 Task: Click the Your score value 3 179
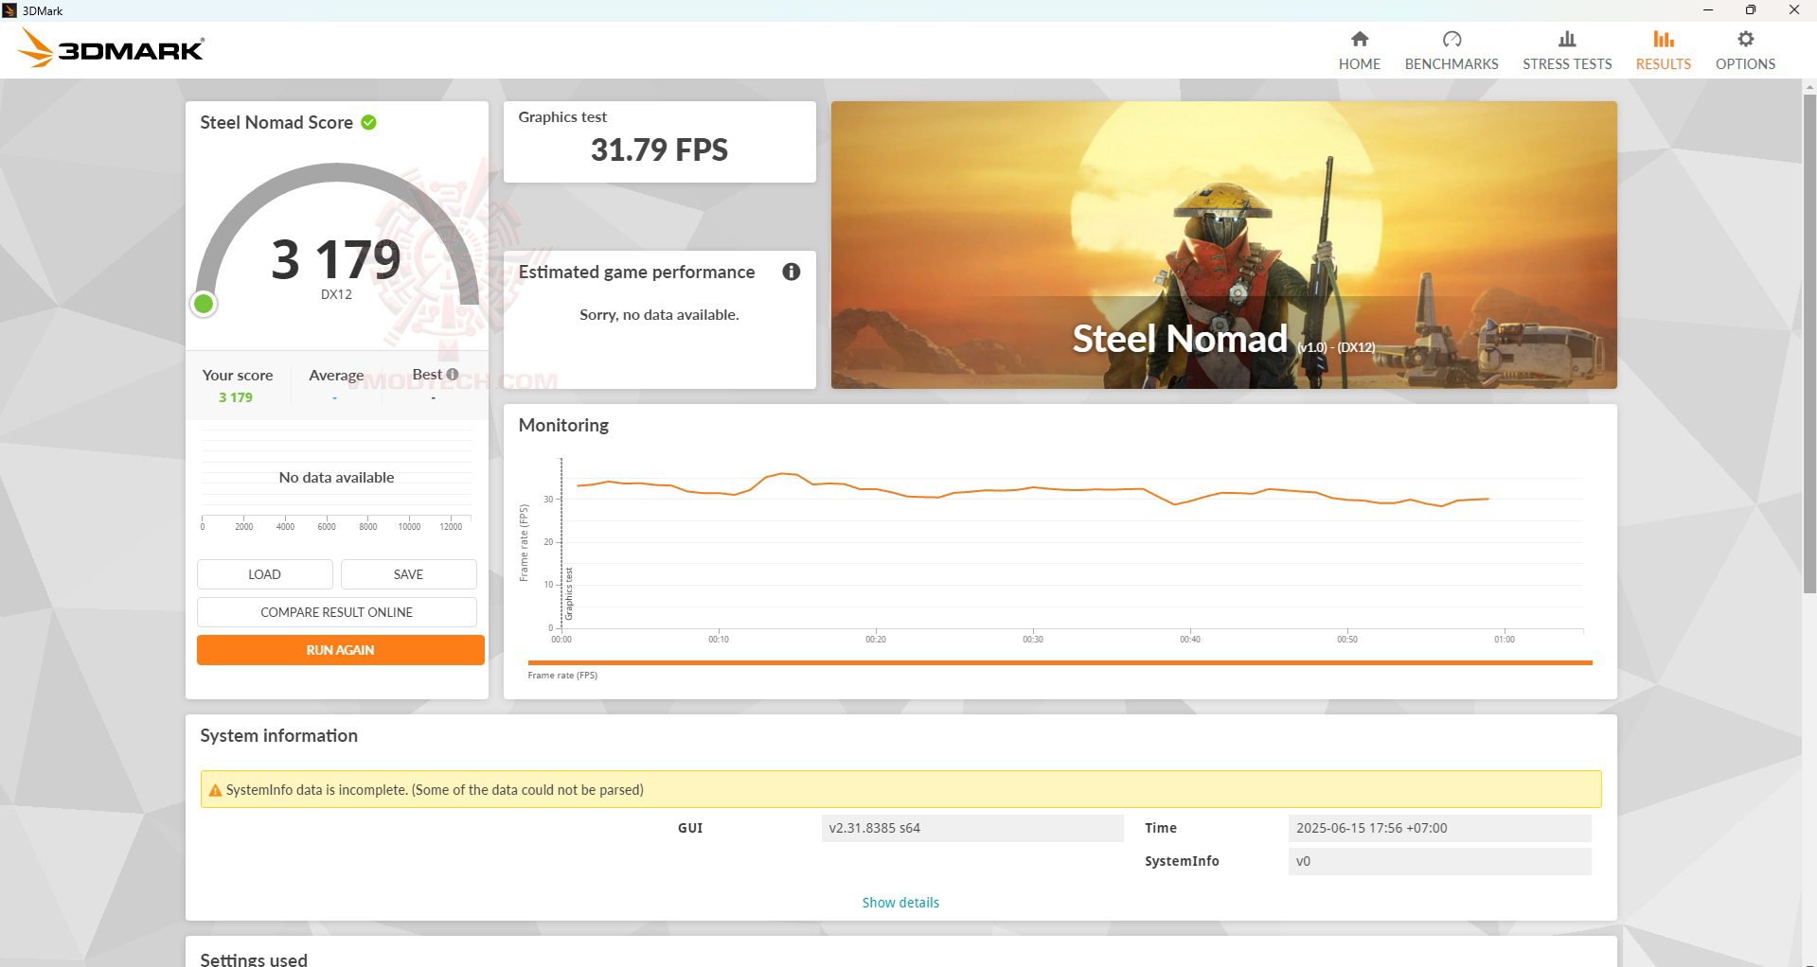tap(236, 397)
